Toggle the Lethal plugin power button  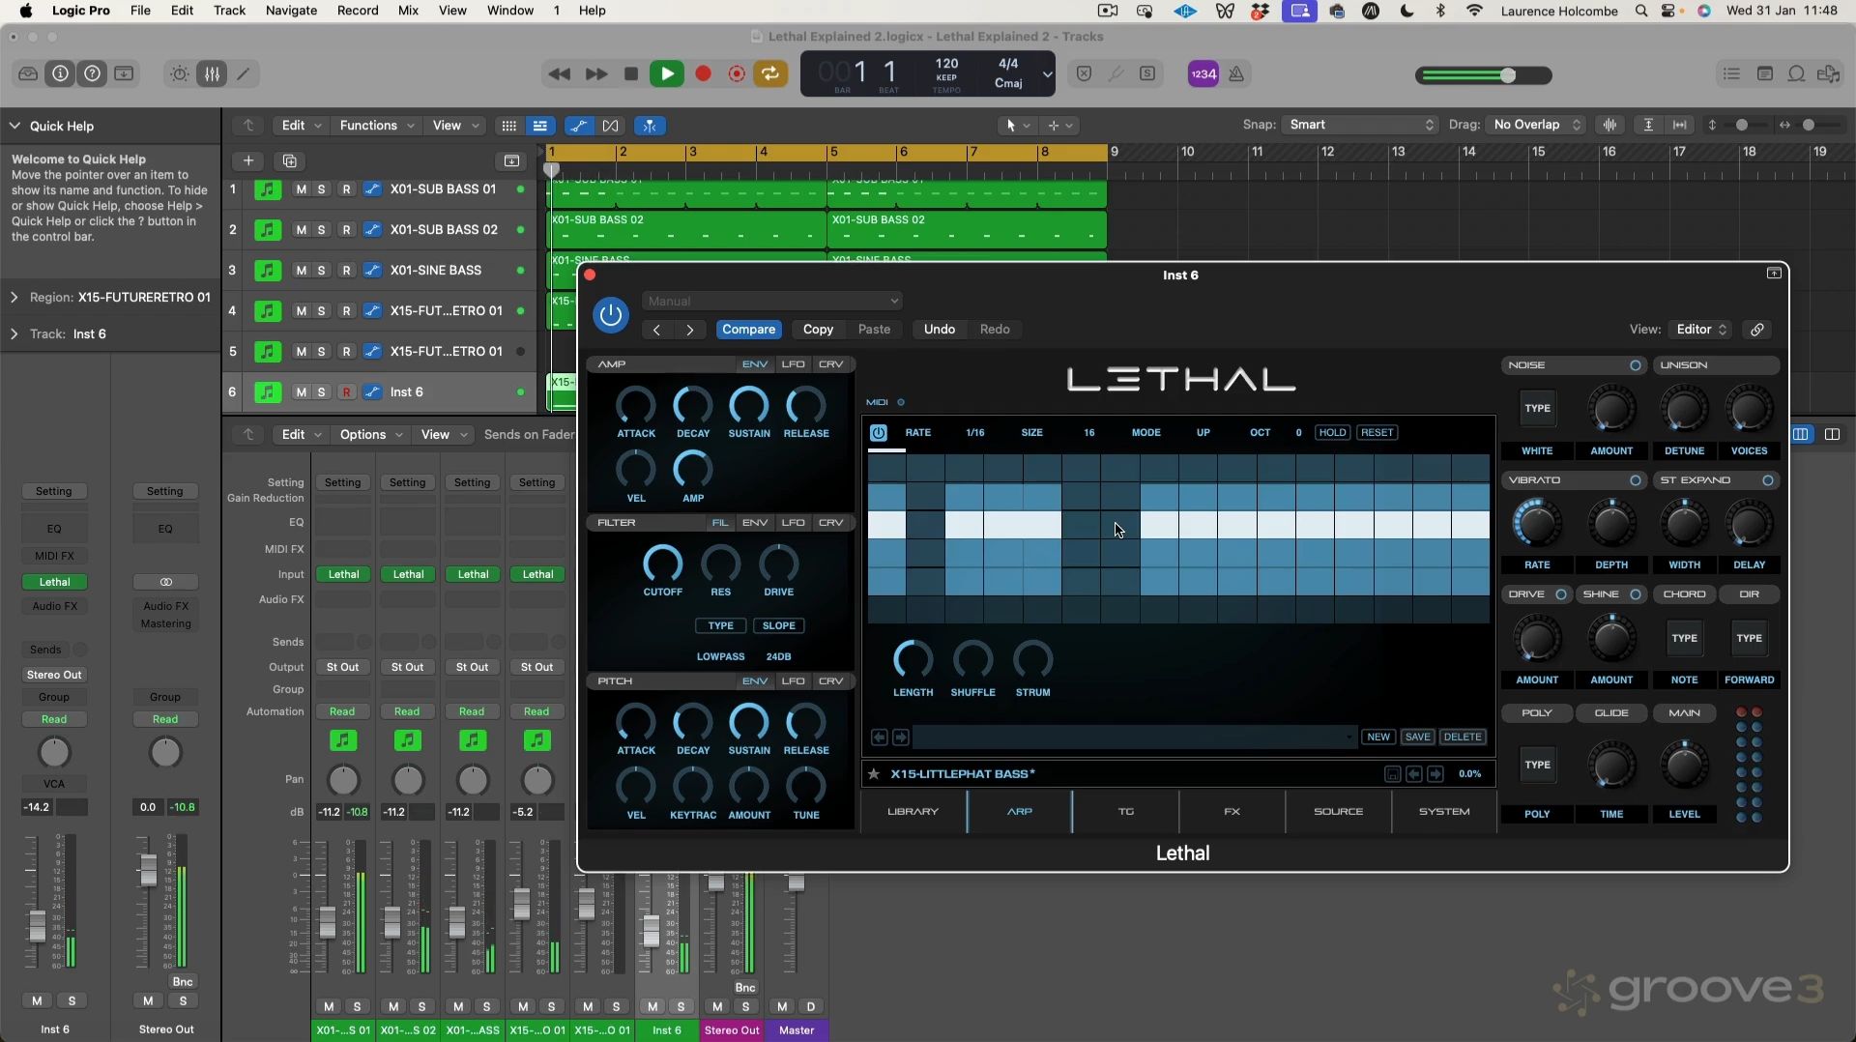pyautogui.click(x=610, y=315)
